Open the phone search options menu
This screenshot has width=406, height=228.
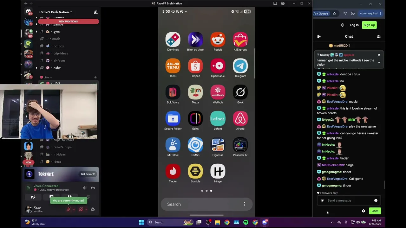[x=245, y=204]
